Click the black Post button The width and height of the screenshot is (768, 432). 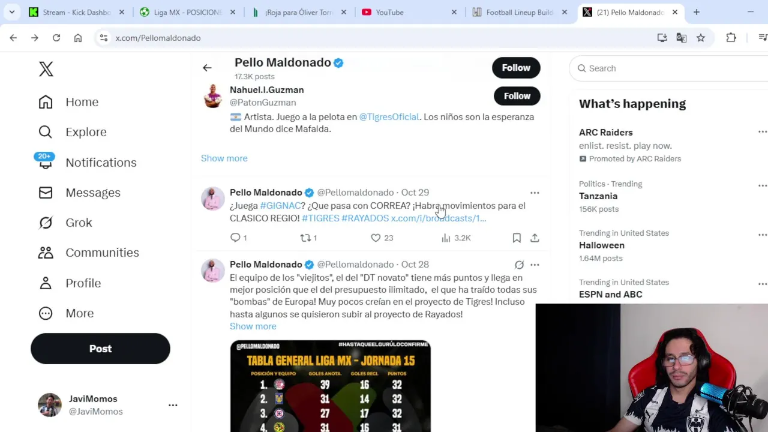100,349
